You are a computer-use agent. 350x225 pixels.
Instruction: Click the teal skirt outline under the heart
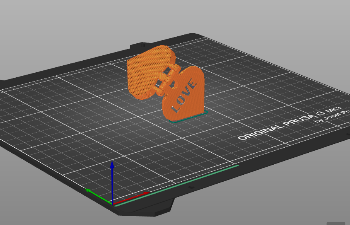189,117
